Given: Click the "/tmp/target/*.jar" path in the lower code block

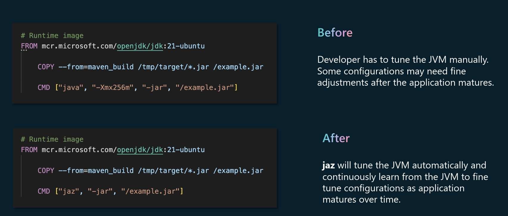Looking at the screenshot, I should (173, 170).
